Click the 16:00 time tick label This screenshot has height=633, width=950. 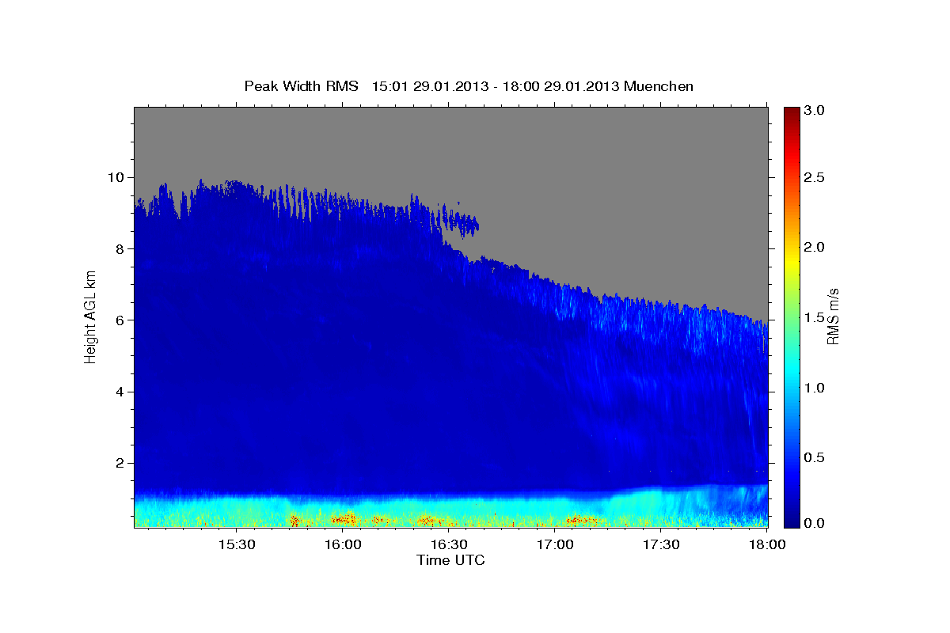point(343,544)
